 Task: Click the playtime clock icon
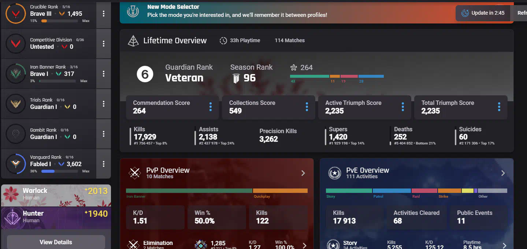223,41
